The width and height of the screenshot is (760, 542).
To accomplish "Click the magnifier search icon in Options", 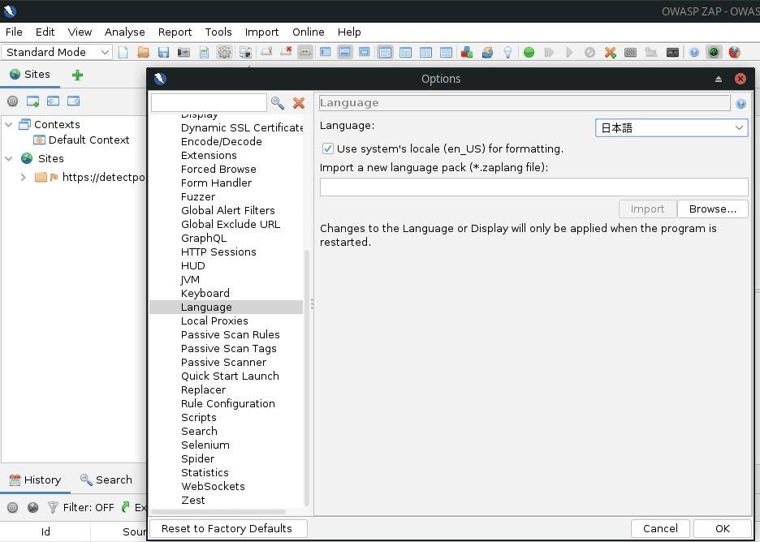I will pos(277,103).
